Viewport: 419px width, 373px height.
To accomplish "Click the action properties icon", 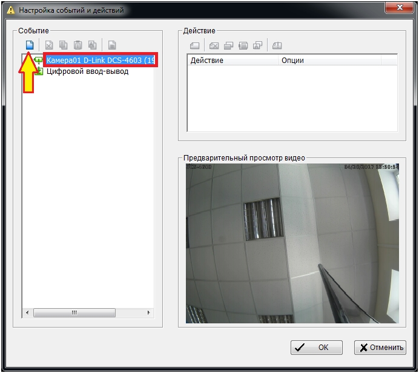I will click(277, 45).
